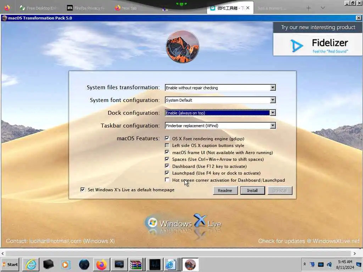The image size is (363, 272).
Task: Minimize the outer browser window
Action: (347, 3)
